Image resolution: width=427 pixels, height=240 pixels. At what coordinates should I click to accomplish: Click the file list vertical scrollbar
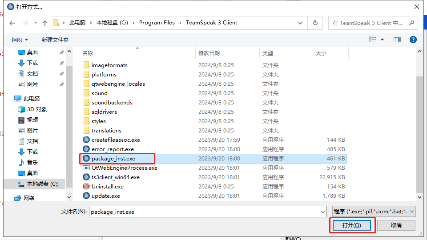click(419, 133)
